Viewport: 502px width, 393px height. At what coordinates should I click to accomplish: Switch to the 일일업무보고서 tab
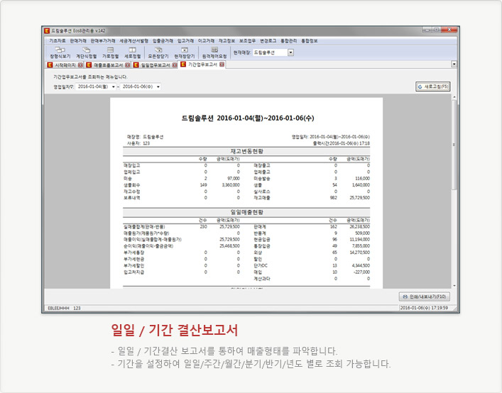click(155, 65)
